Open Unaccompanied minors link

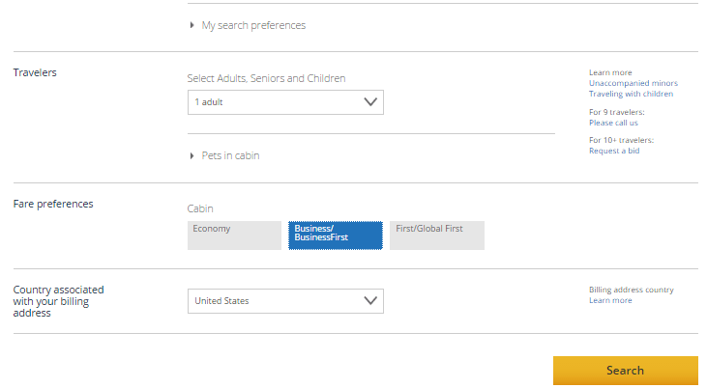tap(633, 83)
